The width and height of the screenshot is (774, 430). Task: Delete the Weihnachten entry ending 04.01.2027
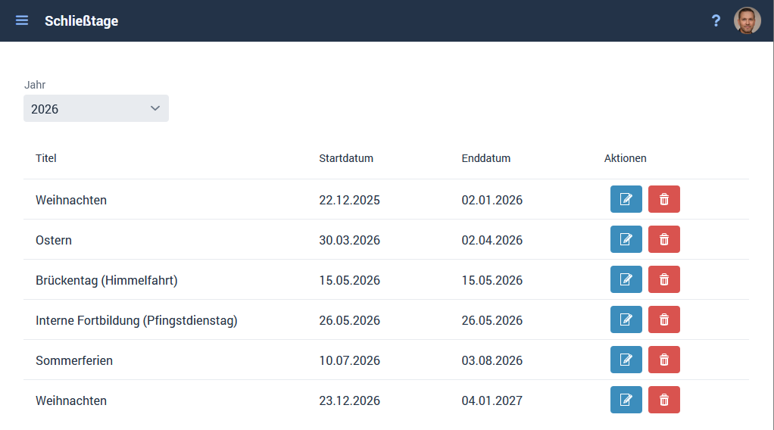click(x=664, y=400)
